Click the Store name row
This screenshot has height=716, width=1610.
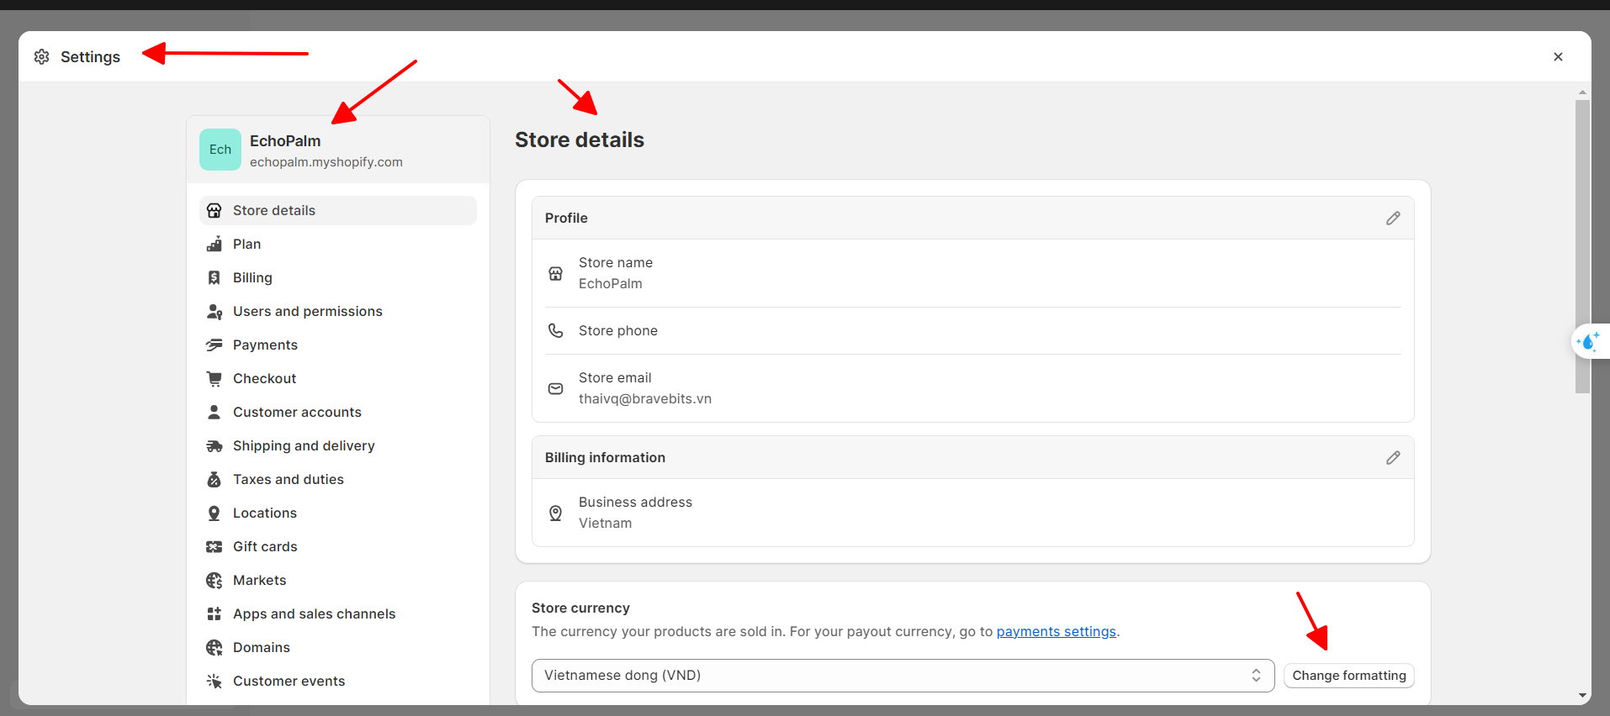pyautogui.click(x=972, y=274)
